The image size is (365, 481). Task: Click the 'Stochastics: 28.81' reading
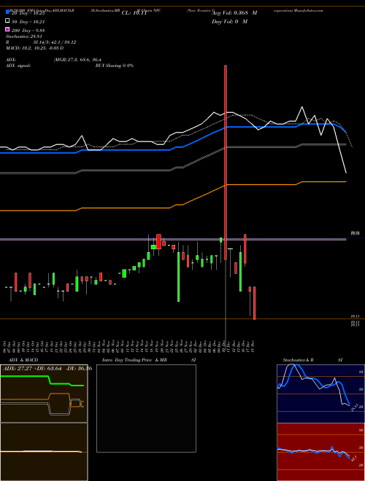[23, 36]
